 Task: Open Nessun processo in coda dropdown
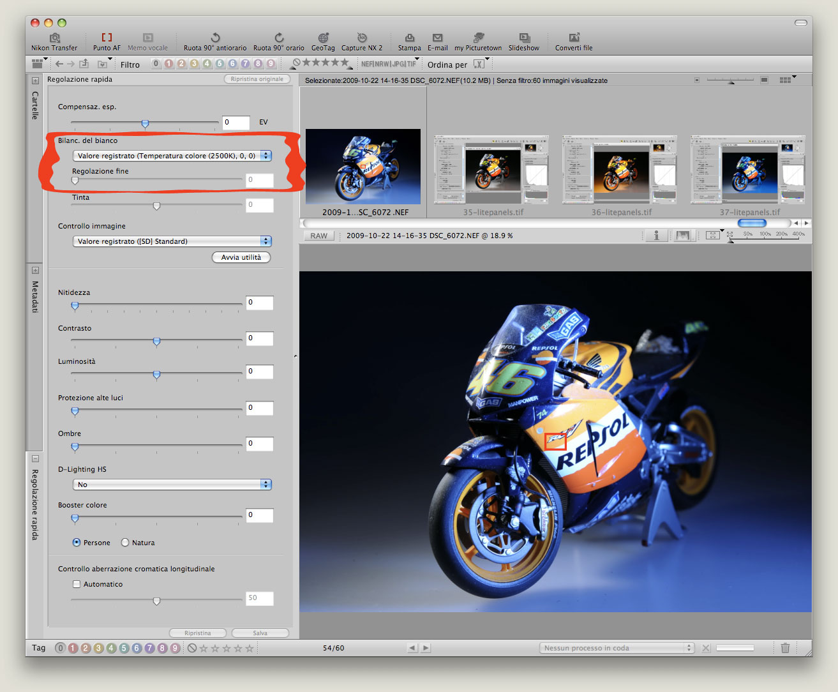[617, 648]
